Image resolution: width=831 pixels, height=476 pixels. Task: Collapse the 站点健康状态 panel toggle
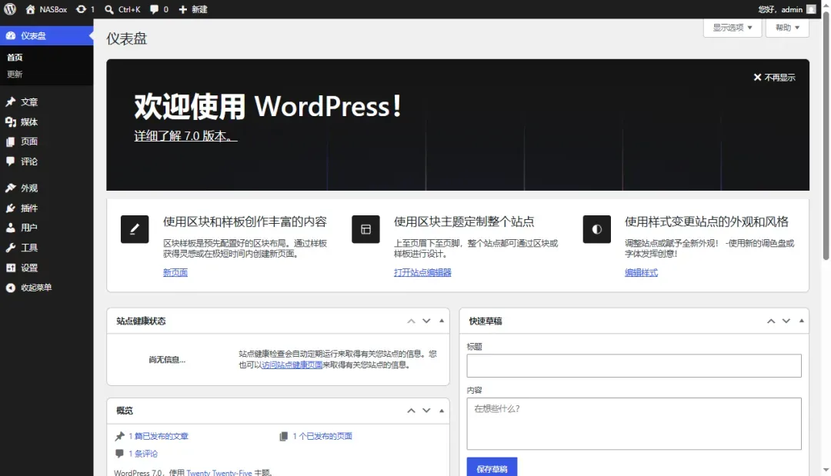click(442, 321)
